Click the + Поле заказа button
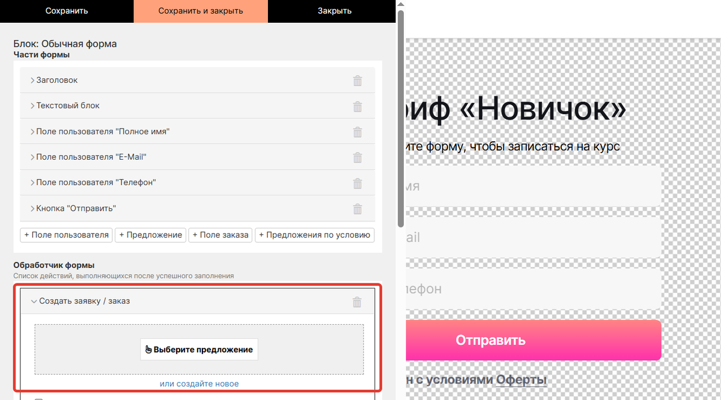This screenshot has width=721, height=400. click(221, 235)
